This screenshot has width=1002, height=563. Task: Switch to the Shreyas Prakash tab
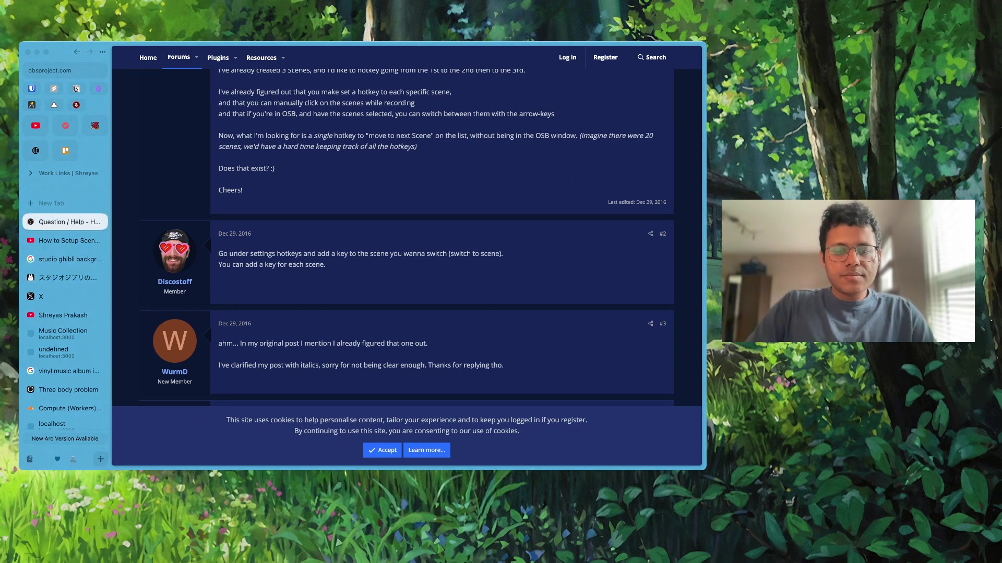coord(65,315)
